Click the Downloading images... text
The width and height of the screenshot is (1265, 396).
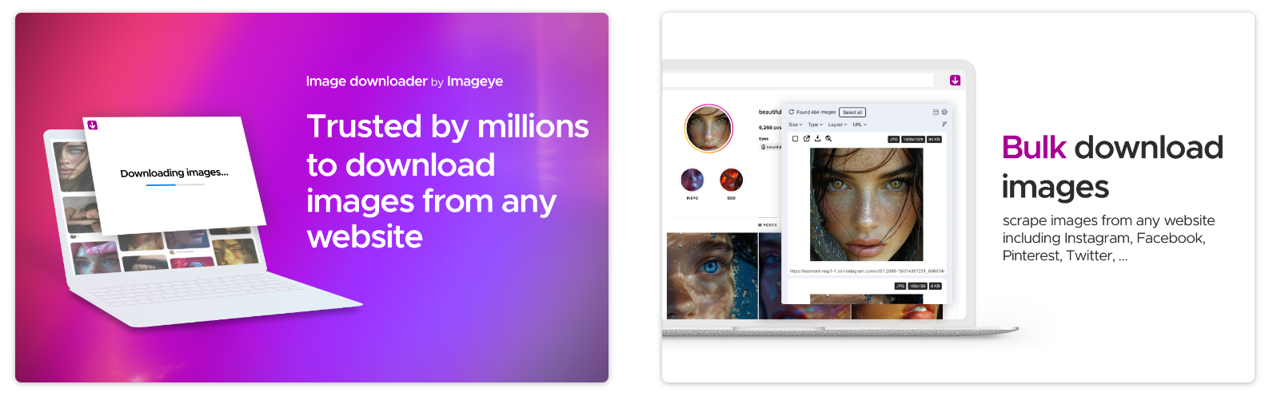pos(174,172)
